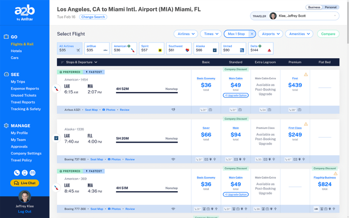This screenshot has width=349, height=218.
Task: Go to Expense Reports in sidebar
Action: click(25, 88)
